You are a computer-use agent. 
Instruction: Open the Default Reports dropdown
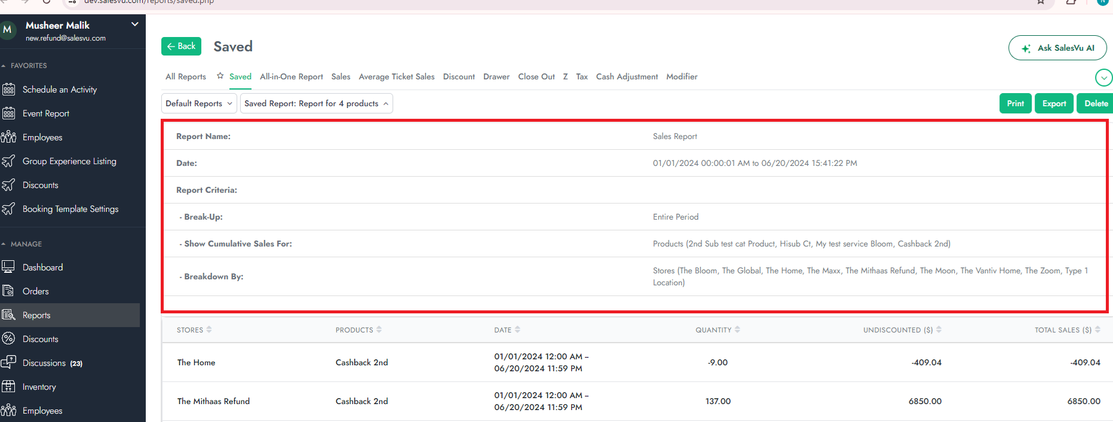pyautogui.click(x=199, y=103)
